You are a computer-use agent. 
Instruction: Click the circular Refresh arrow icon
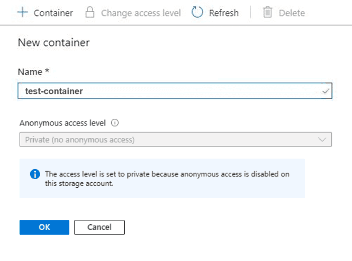[198, 13]
